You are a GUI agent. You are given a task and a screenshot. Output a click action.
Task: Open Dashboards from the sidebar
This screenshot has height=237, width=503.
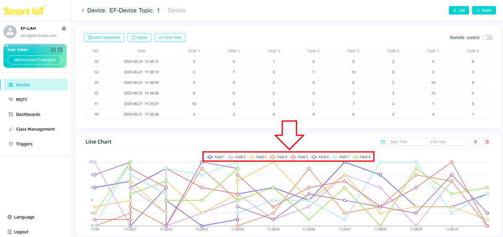click(28, 115)
